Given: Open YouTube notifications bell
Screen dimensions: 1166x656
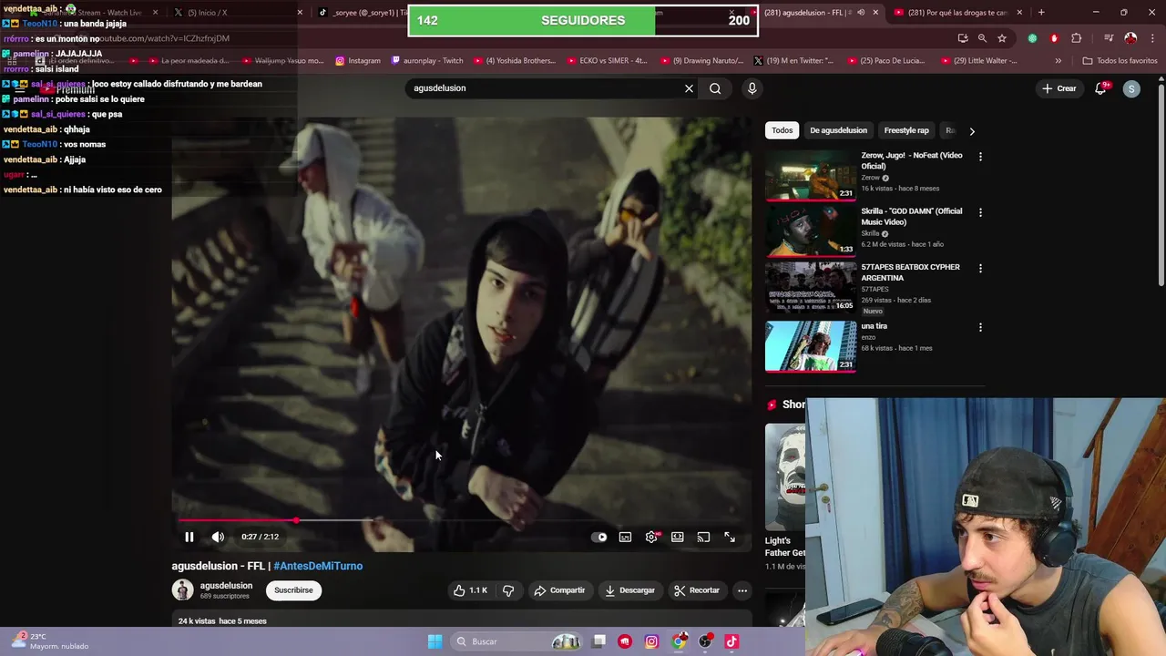Looking at the screenshot, I should (1100, 88).
